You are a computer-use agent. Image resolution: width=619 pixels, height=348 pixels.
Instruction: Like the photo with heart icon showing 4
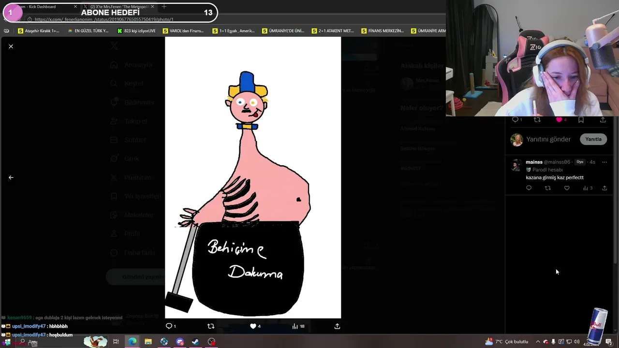255,326
